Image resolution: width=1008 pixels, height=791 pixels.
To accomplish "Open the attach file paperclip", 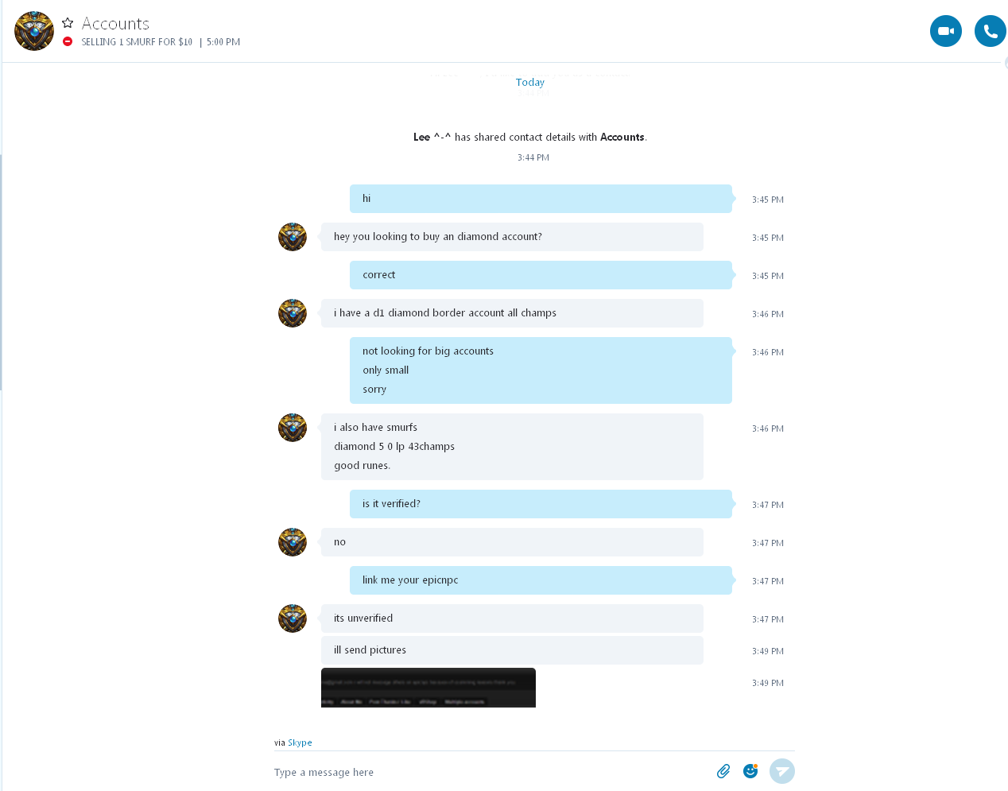I will (723, 771).
